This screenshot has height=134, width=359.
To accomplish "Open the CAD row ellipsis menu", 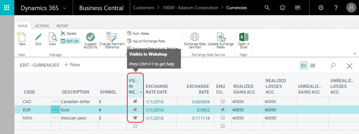I will click(x=55, y=102).
